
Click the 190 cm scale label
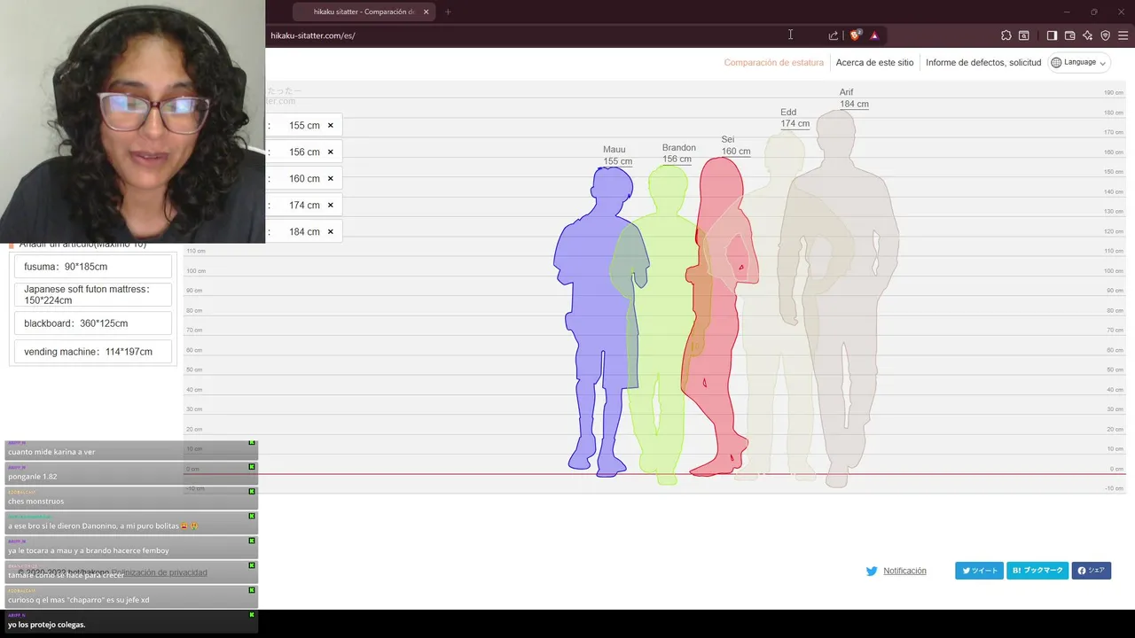[x=1113, y=92]
